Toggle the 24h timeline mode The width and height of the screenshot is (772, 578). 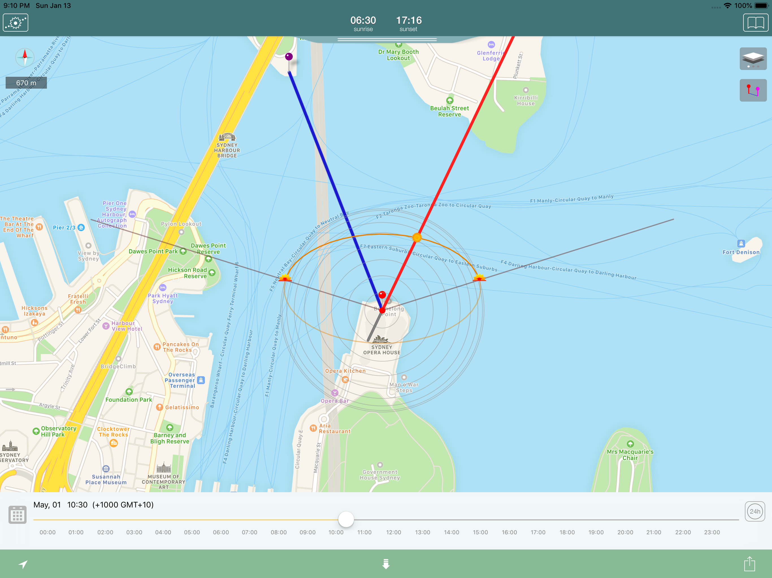(x=754, y=511)
